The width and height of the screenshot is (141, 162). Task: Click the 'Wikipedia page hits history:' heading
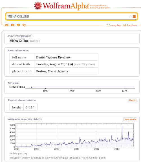25,119
